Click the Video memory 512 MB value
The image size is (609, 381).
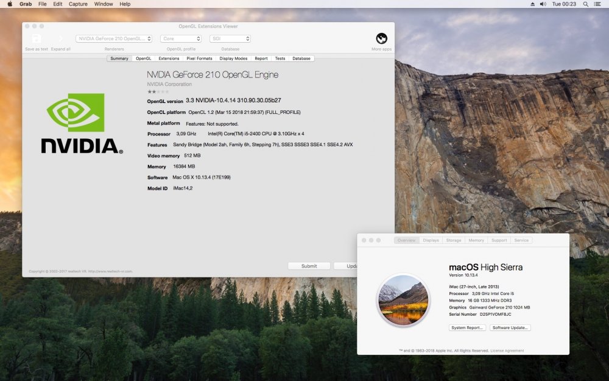pyautogui.click(x=192, y=155)
